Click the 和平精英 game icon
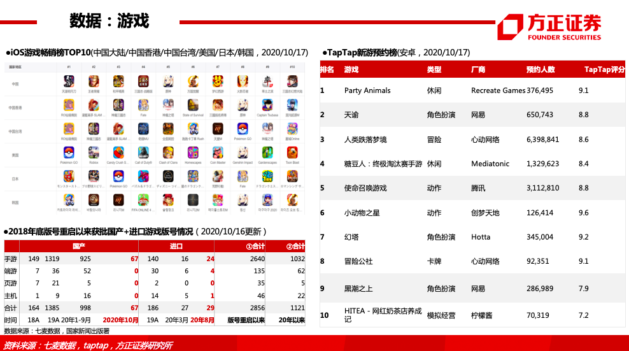Image resolution: width=629 pixels, height=351 pixels. point(118,82)
